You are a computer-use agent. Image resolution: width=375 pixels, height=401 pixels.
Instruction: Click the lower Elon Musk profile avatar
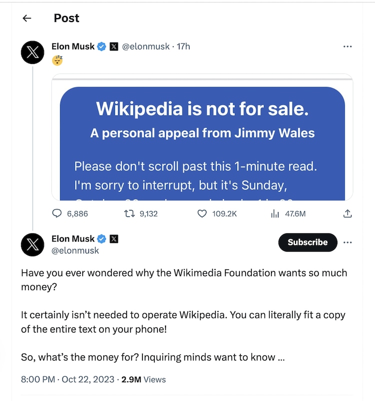(x=33, y=244)
